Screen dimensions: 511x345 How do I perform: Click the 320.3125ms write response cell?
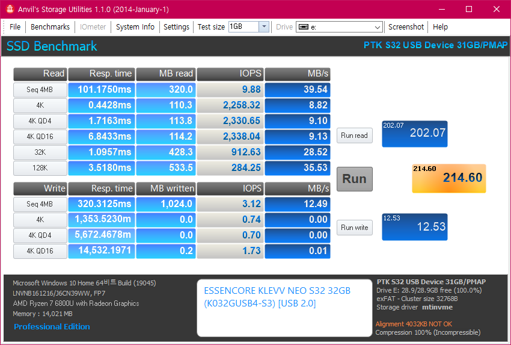(102, 204)
